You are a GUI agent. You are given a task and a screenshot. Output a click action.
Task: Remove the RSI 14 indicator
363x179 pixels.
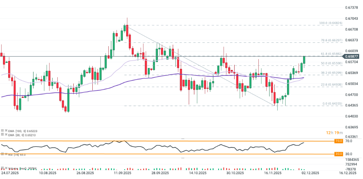[6, 154]
